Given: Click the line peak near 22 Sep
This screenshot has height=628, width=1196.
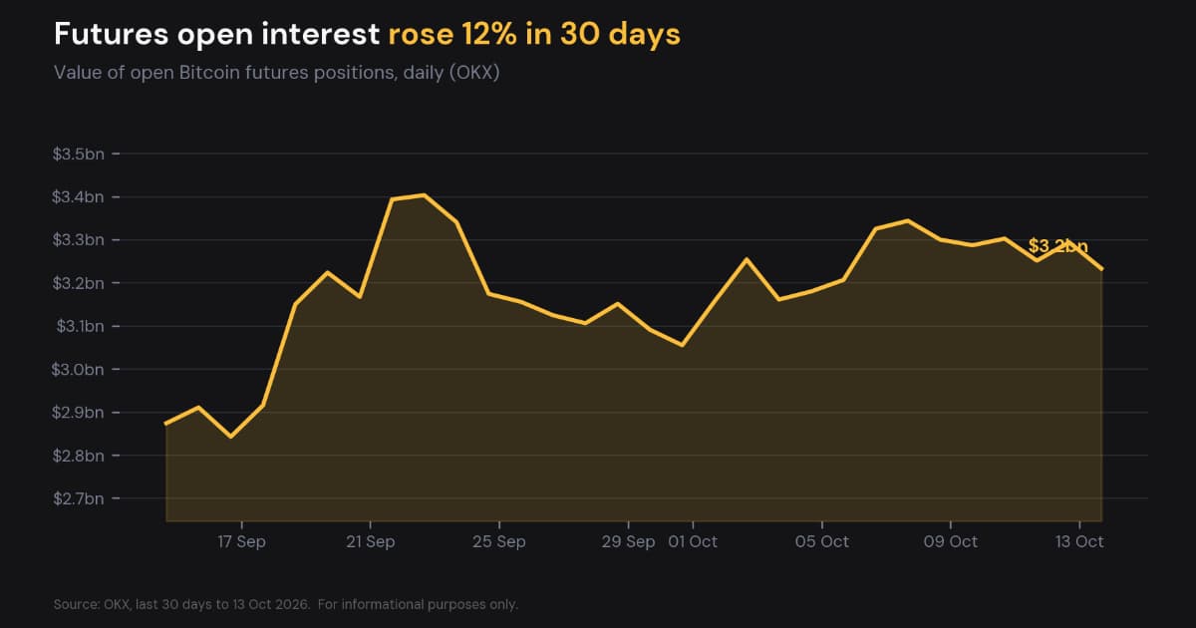Looking at the screenshot, I should [425, 195].
